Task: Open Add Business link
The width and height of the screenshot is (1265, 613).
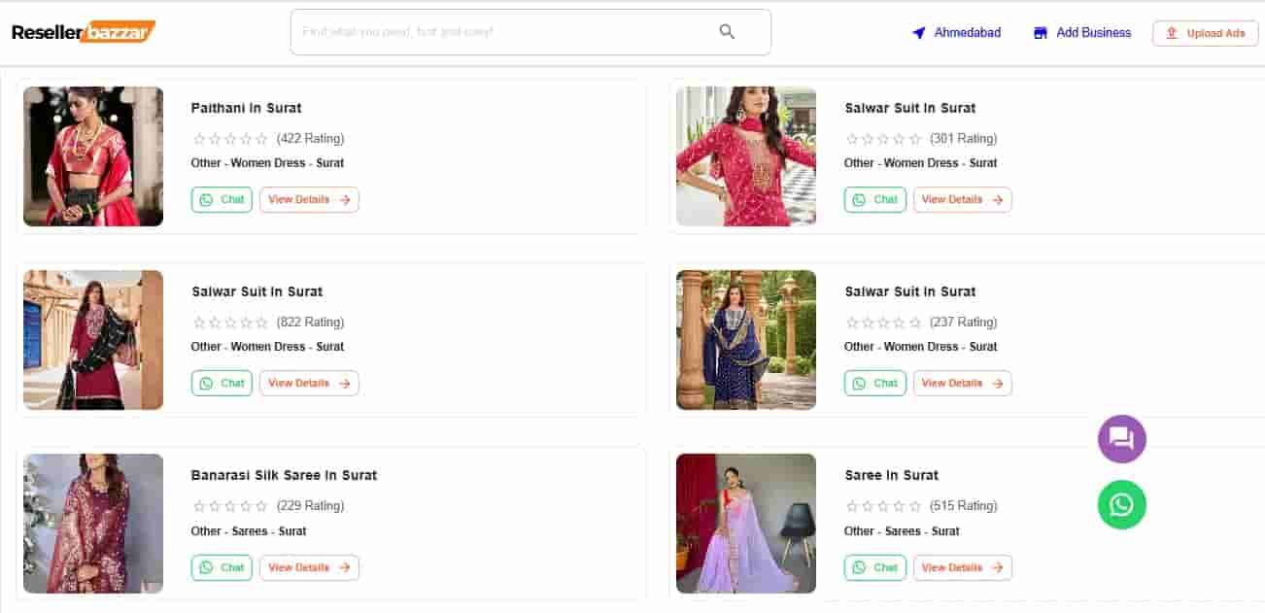Action: 1093,33
